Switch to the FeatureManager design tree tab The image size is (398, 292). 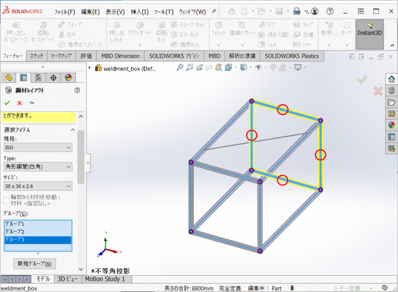[x=9, y=78]
